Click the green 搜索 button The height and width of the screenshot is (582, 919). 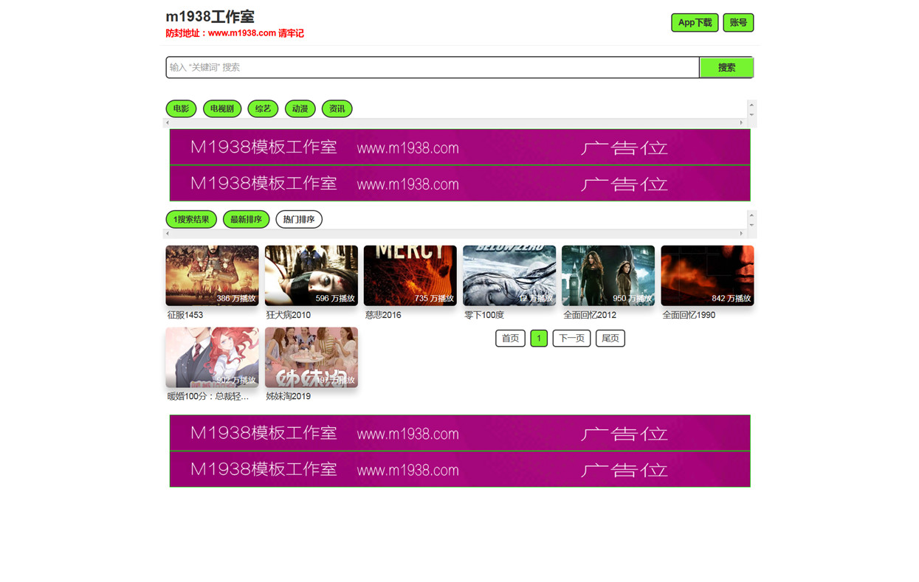(x=726, y=67)
